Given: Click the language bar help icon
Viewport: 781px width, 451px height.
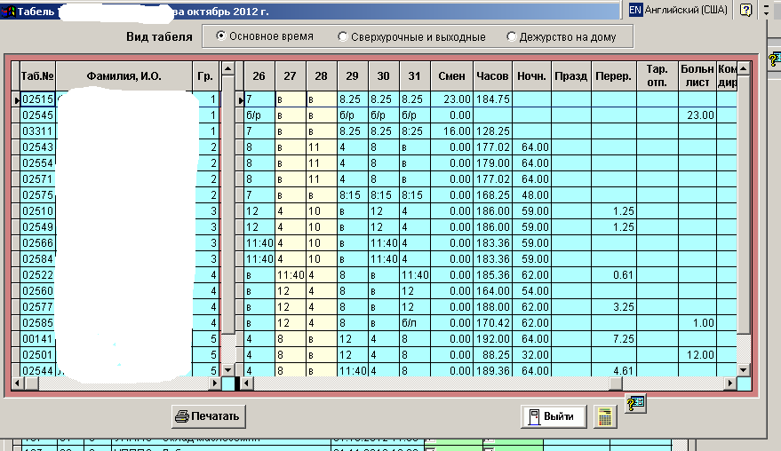Looking at the screenshot, I should (746, 9).
